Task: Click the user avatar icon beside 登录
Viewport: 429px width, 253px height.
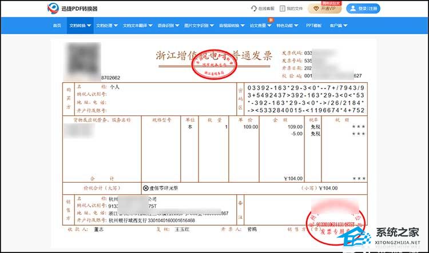Action: (x=352, y=9)
